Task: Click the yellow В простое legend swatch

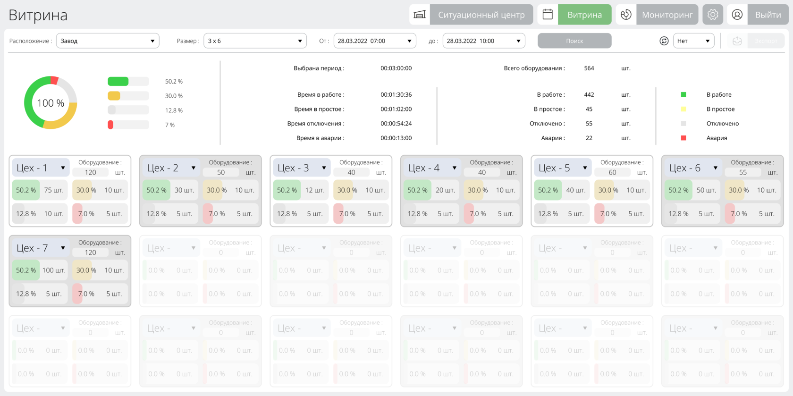Action: coord(683,109)
